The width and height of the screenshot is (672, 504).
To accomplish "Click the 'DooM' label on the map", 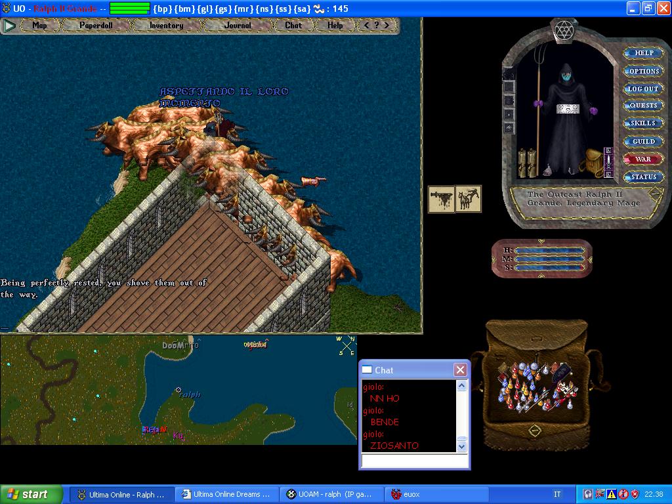I will point(174,345).
